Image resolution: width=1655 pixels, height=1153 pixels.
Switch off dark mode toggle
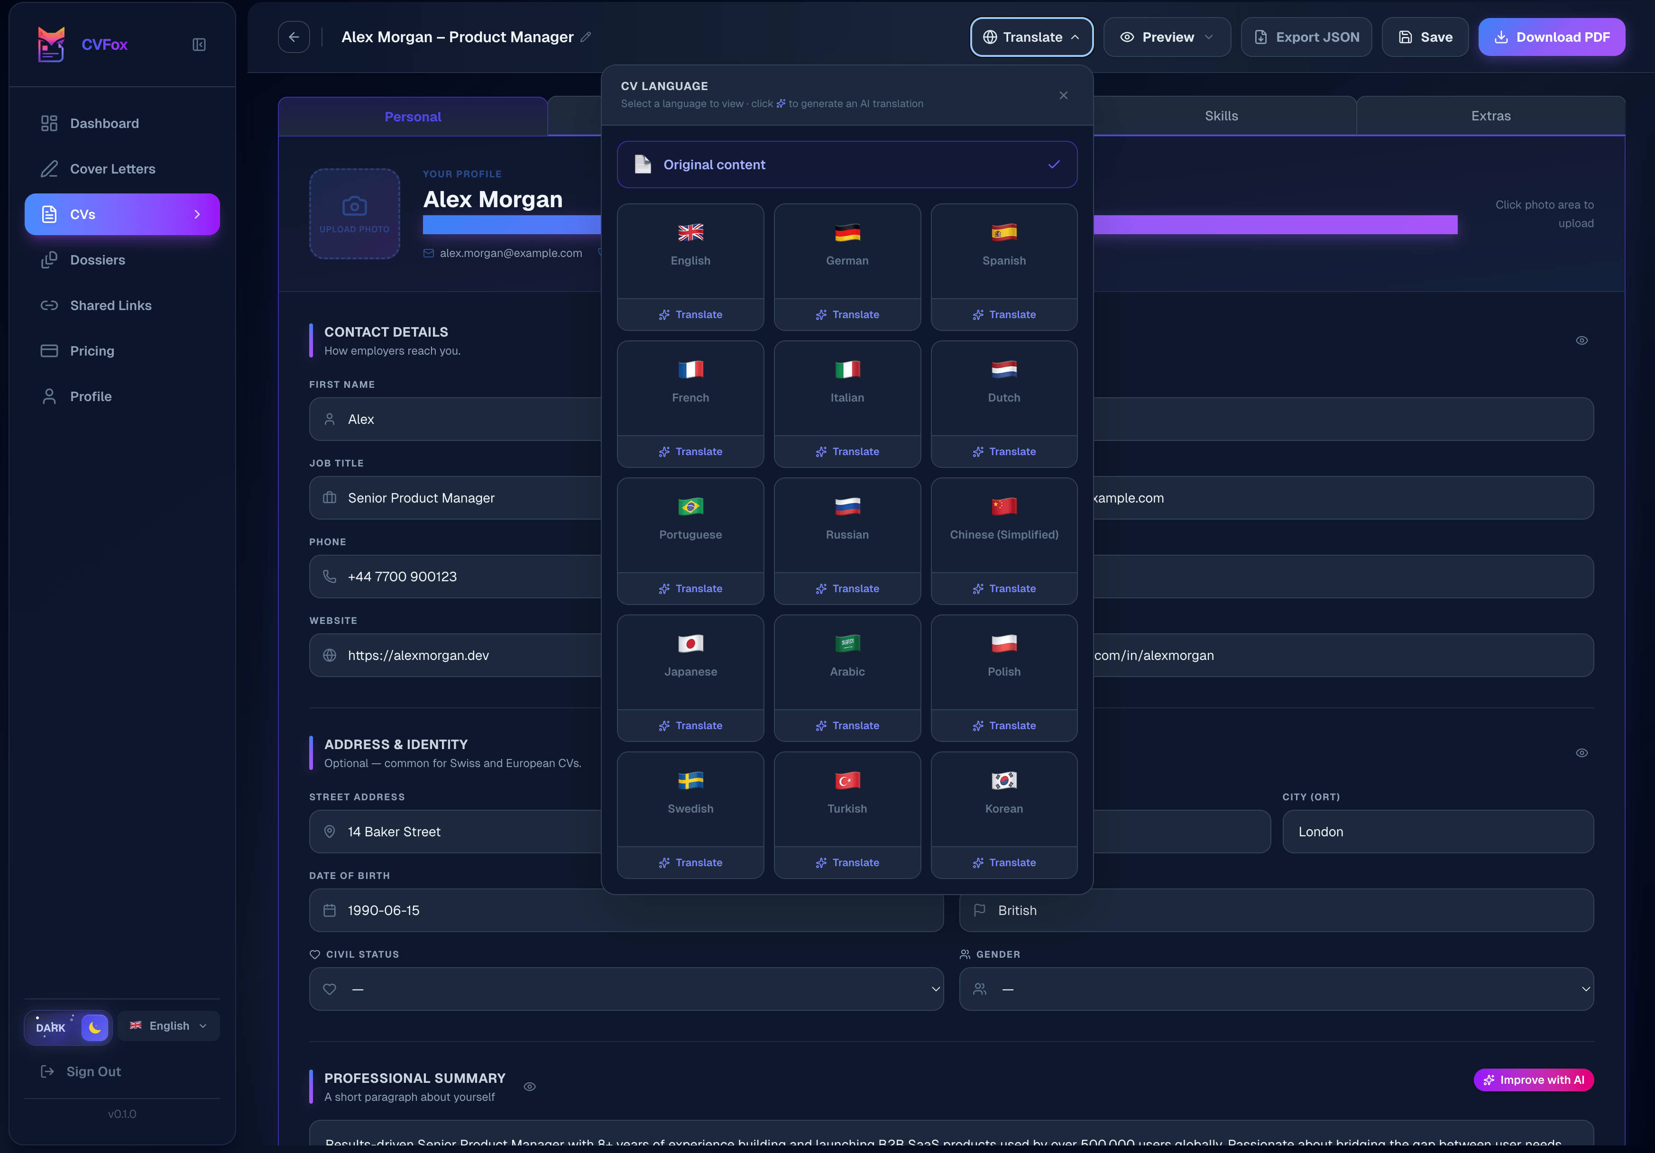(68, 1027)
